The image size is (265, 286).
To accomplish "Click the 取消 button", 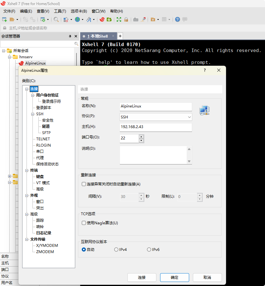I will (207, 278).
